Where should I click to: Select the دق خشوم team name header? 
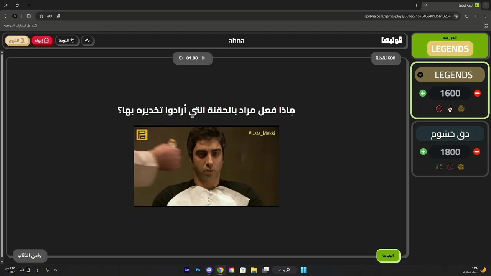click(450, 134)
